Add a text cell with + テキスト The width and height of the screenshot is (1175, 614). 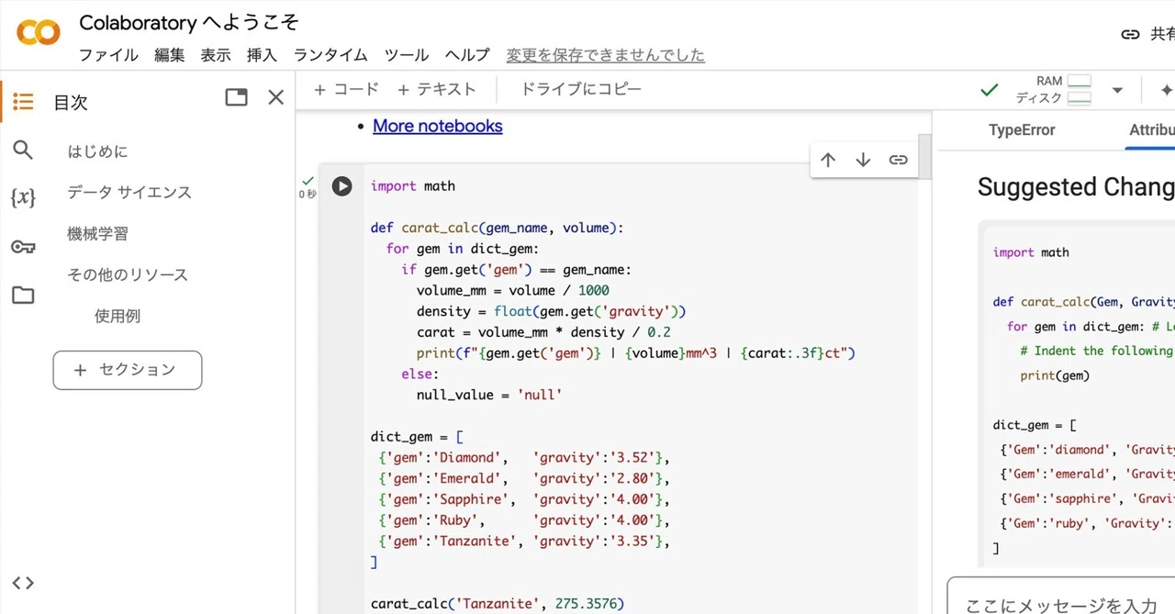[437, 89]
